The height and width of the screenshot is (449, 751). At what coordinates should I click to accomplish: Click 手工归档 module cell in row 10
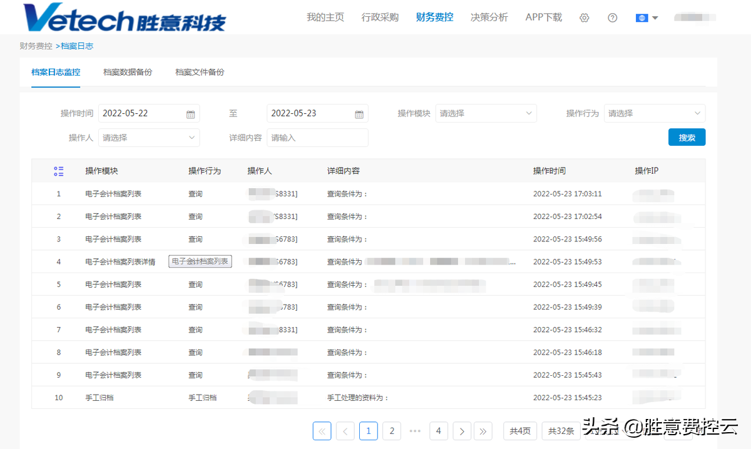pyautogui.click(x=100, y=398)
